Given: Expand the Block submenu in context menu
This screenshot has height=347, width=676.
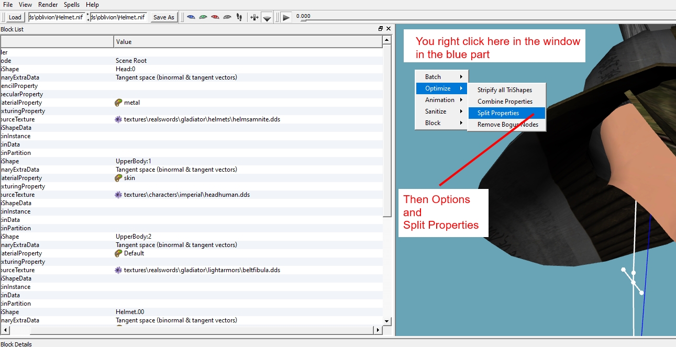Looking at the screenshot, I should [441, 123].
